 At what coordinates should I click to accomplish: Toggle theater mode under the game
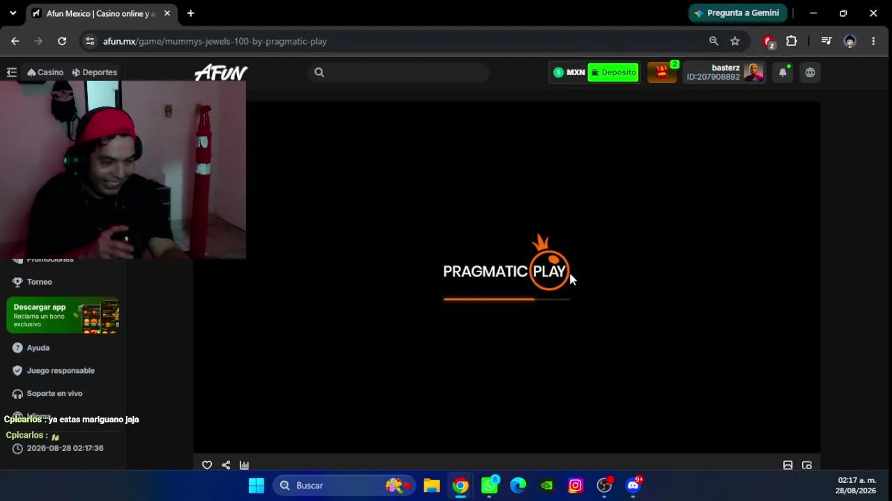pos(787,465)
